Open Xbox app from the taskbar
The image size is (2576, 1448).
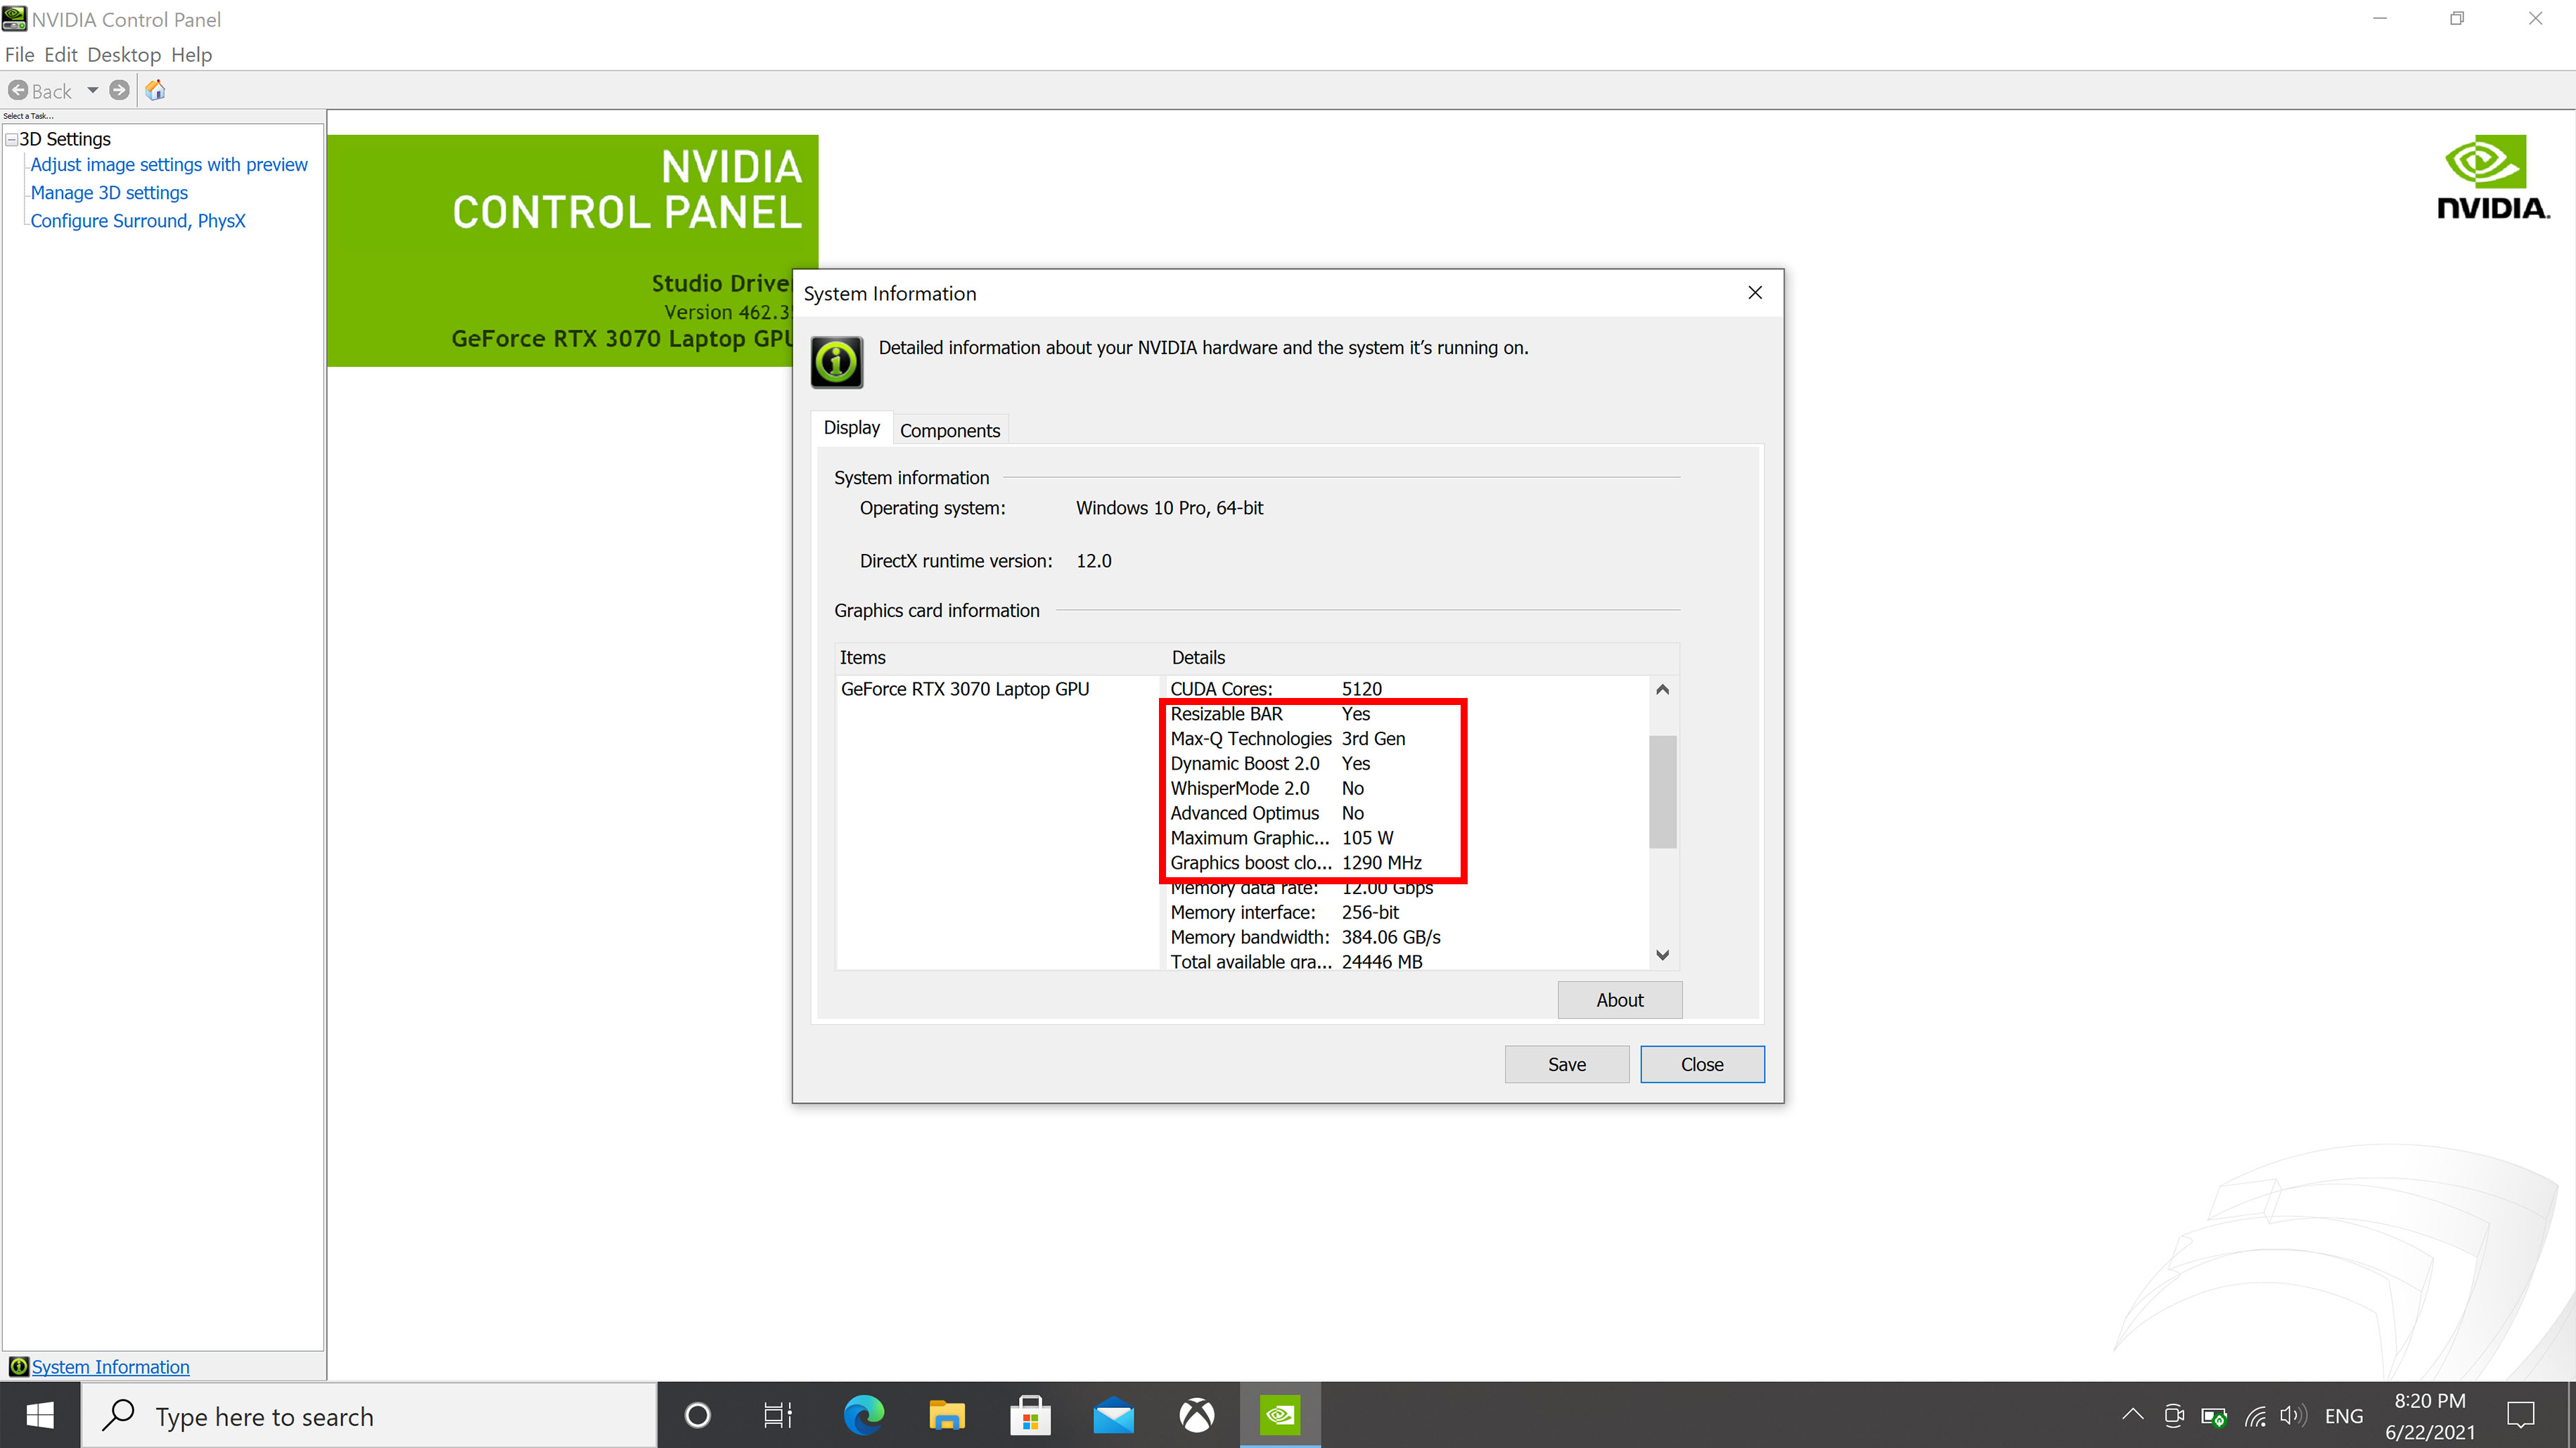coord(1196,1416)
